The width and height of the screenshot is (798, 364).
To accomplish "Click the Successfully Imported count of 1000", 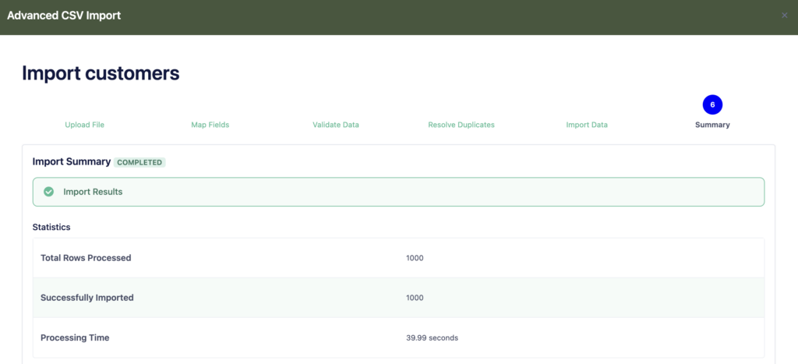I will [415, 298].
